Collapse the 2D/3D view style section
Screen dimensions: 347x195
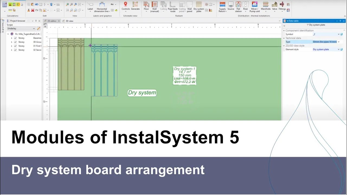coord(284,46)
